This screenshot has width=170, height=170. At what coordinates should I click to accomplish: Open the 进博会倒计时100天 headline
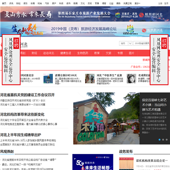coord(66,76)
